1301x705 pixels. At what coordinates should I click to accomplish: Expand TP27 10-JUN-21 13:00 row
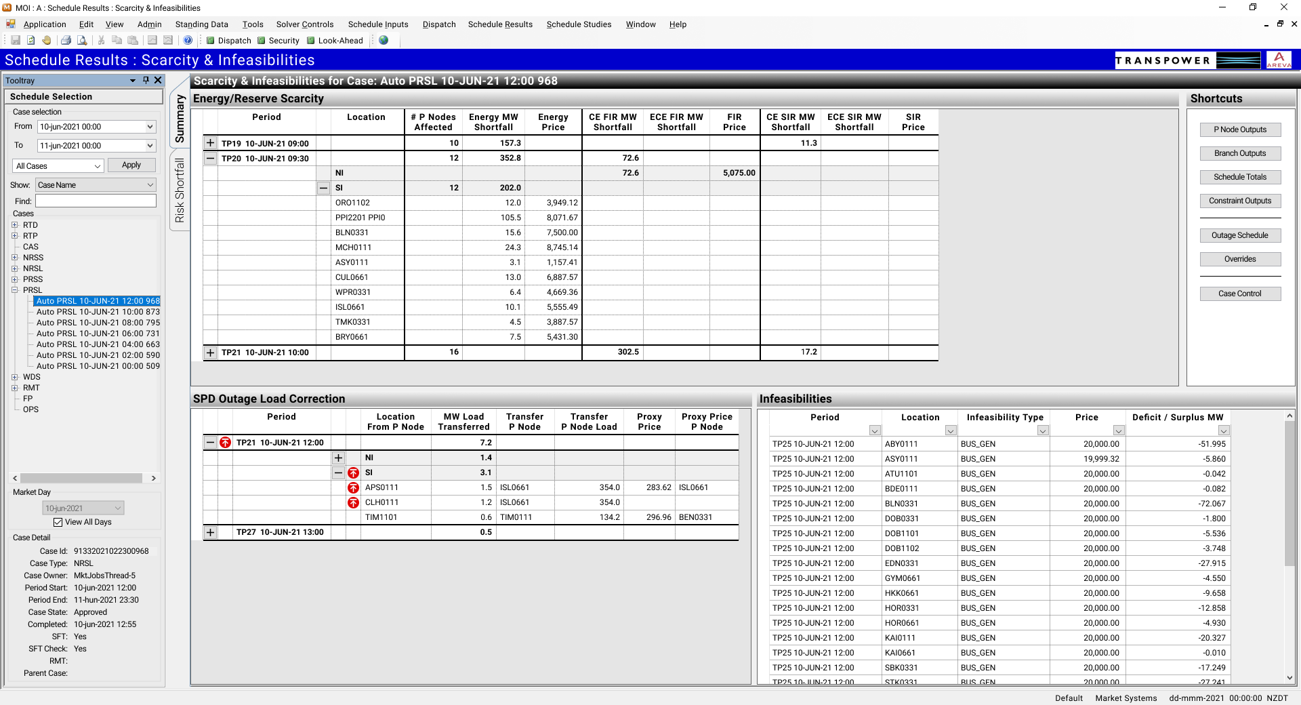pyautogui.click(x=210, y=532)
